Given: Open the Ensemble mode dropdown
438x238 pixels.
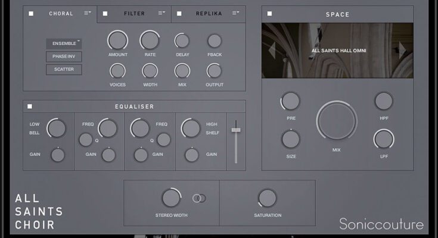Looking at the screenshot, I should pos(64,43).
